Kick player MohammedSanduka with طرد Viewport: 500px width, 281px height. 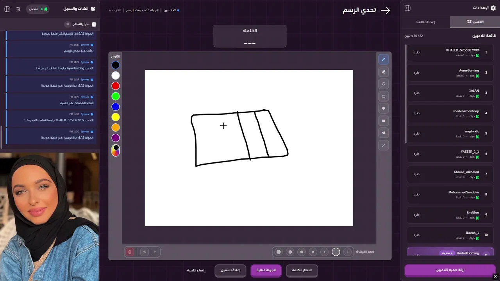tap(416, 194)
